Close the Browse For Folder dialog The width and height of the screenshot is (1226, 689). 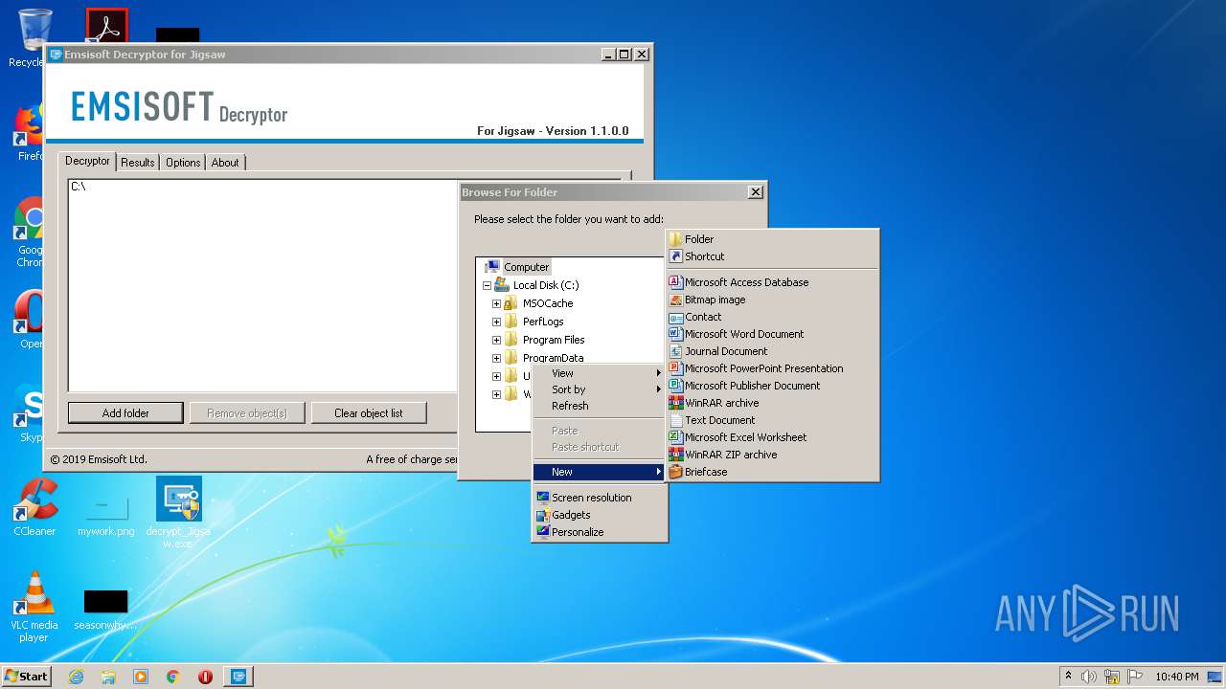[755, 192]
